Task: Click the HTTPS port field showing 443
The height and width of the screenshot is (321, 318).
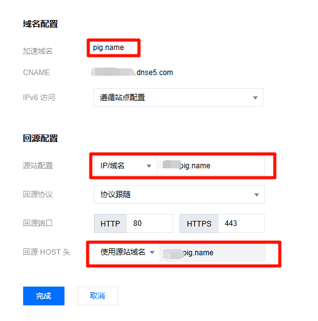Action: (241, 223)
